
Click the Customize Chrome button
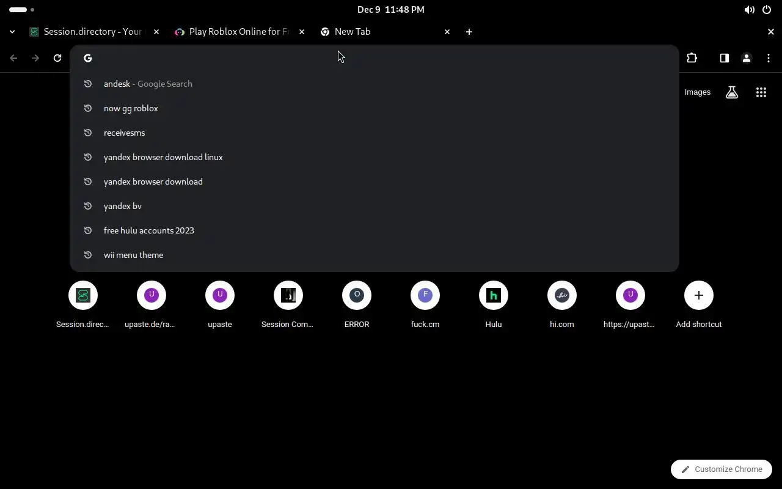pos(722,469)
